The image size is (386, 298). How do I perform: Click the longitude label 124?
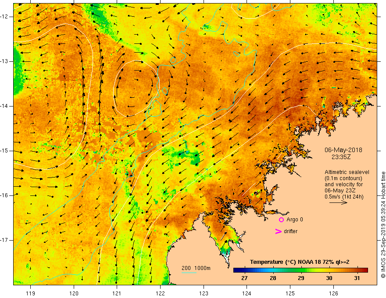click(247, 293)
